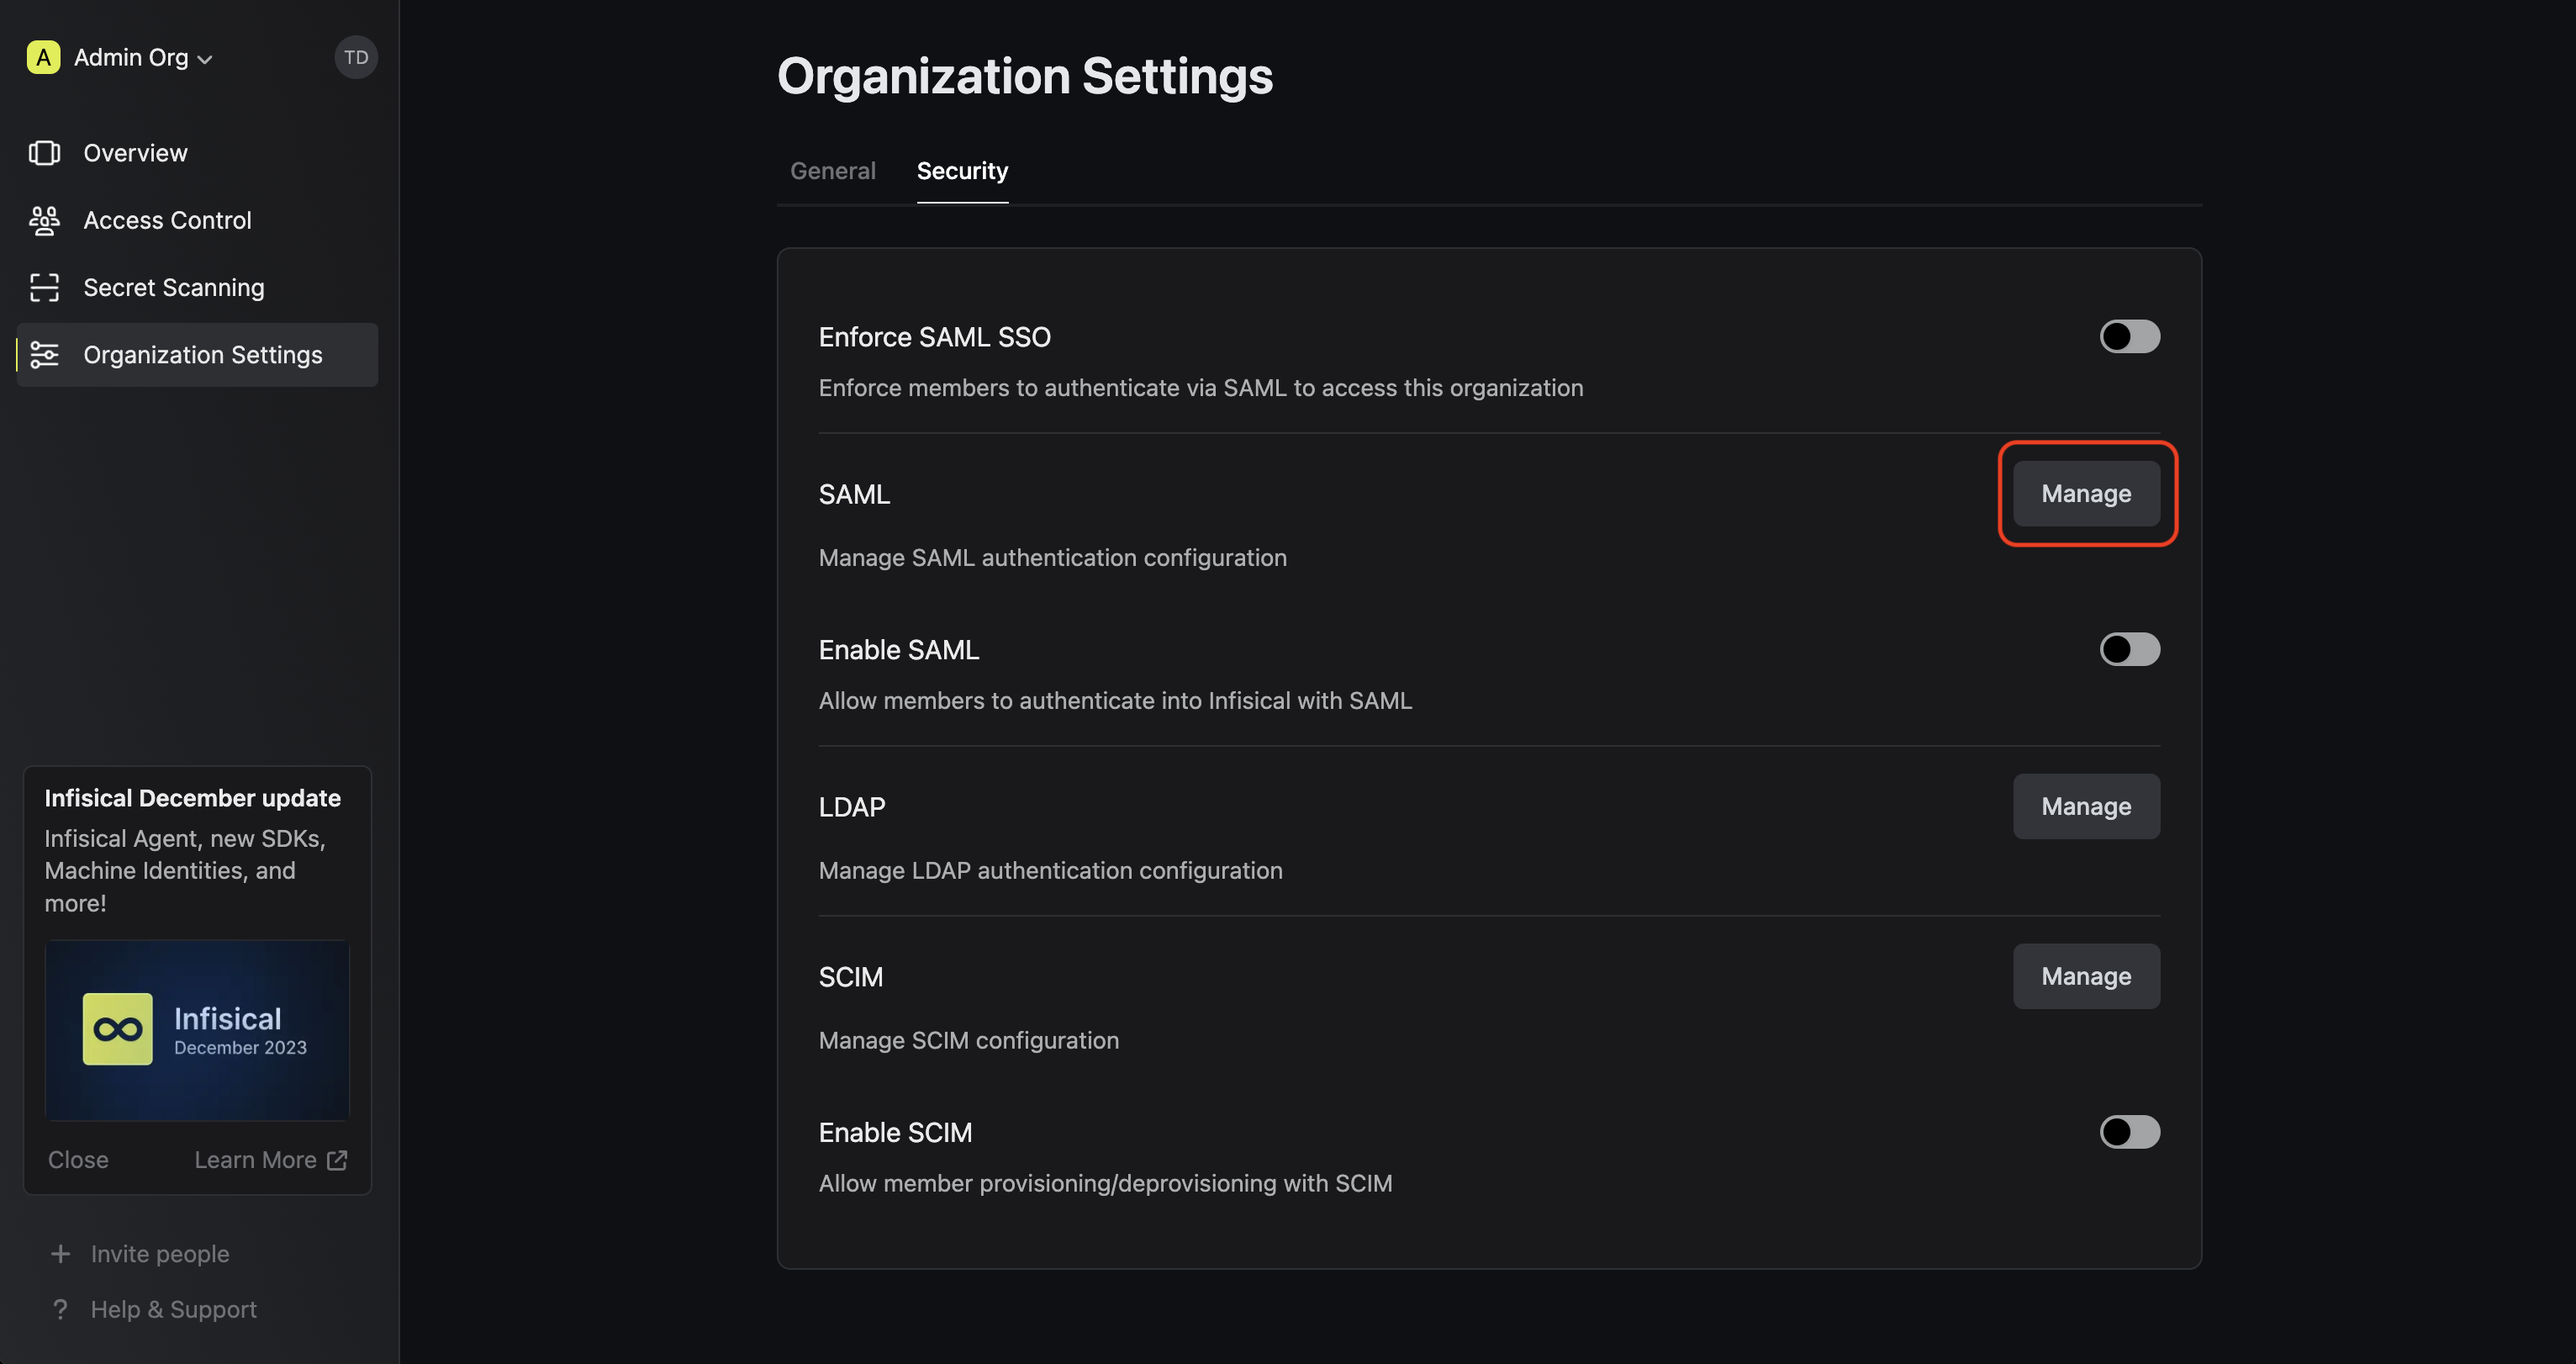Click 'Enforce members to authenticate via SAML' text

(1200, 387)
